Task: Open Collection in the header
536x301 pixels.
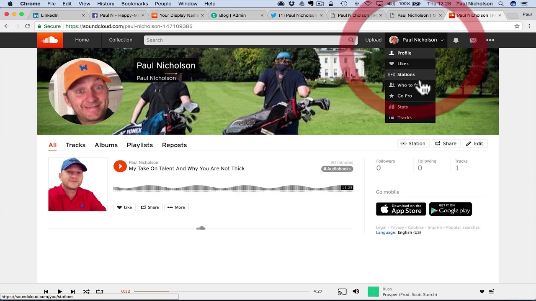Action: pos(121,40)
